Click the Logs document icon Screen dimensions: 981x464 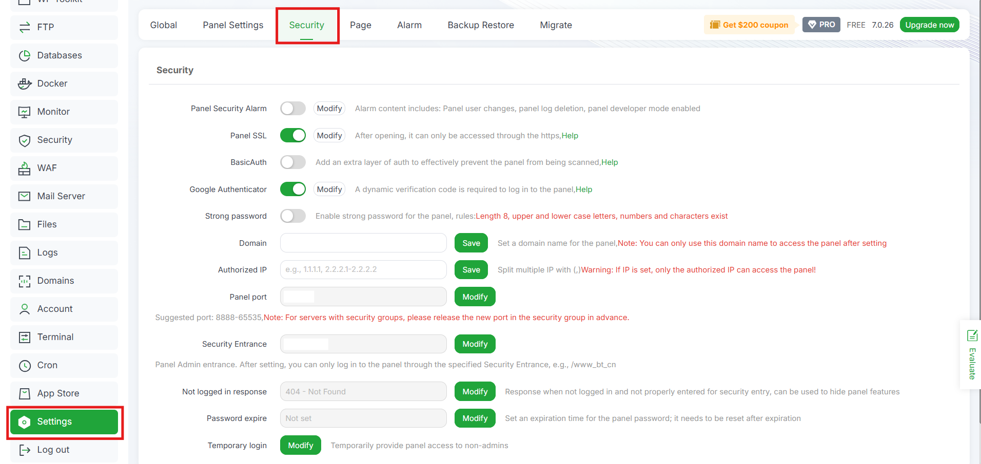pyautogui.click(x=25, y=252)
